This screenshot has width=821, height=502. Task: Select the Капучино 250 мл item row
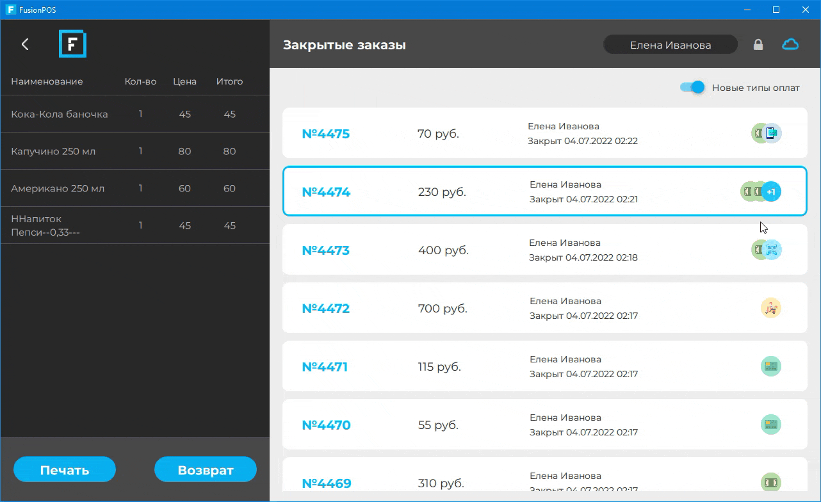tap(134, 151)
